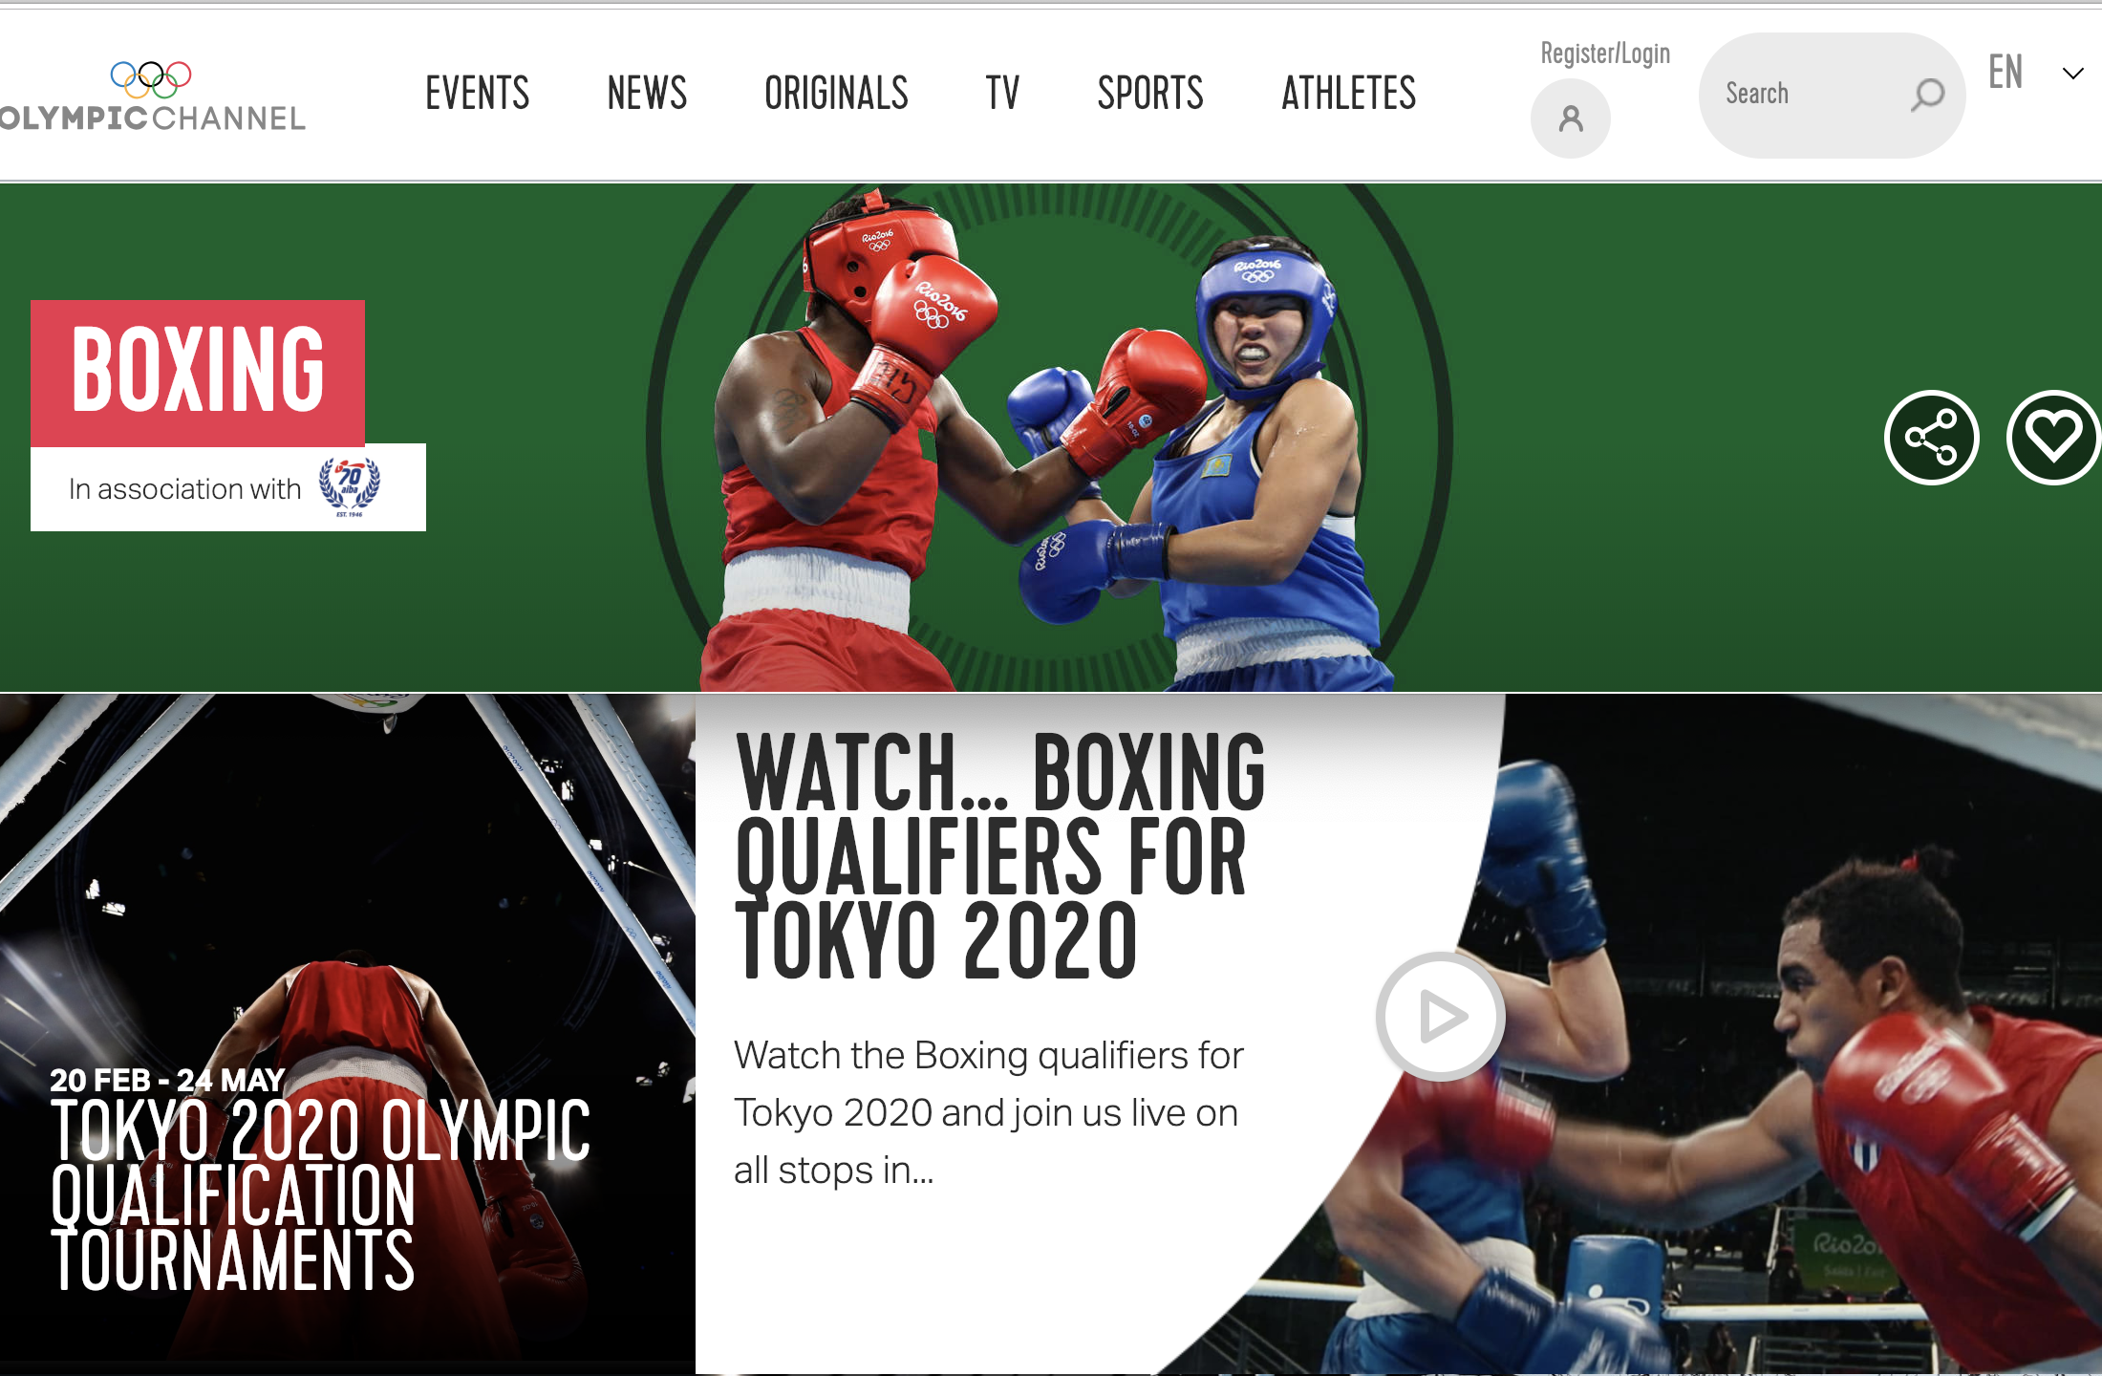This screenshot has height=1376, width=2102.
Task: Go to the News section
Action: tap(647, 94)
